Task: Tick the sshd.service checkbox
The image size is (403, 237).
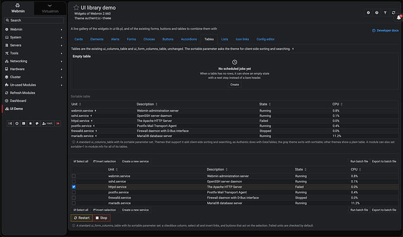Action: (x=74, y=182)
